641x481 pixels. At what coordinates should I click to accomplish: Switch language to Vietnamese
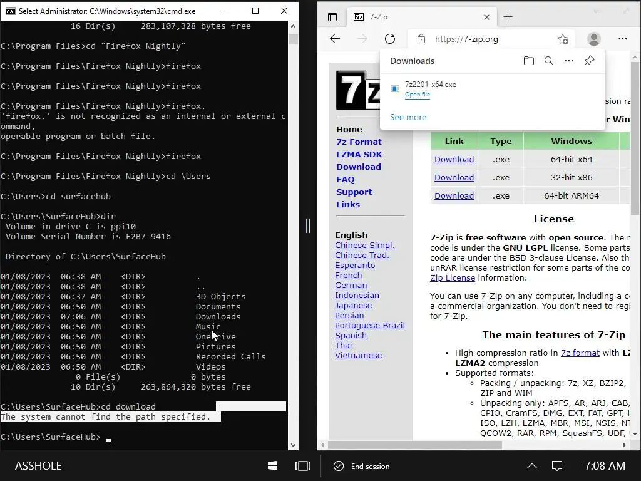click(x=358, y=356)
